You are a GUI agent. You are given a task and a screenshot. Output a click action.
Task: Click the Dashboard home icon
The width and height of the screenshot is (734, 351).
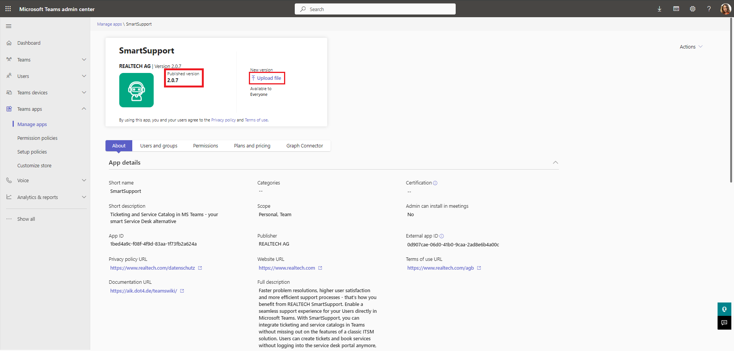click(x=9, y=43)
